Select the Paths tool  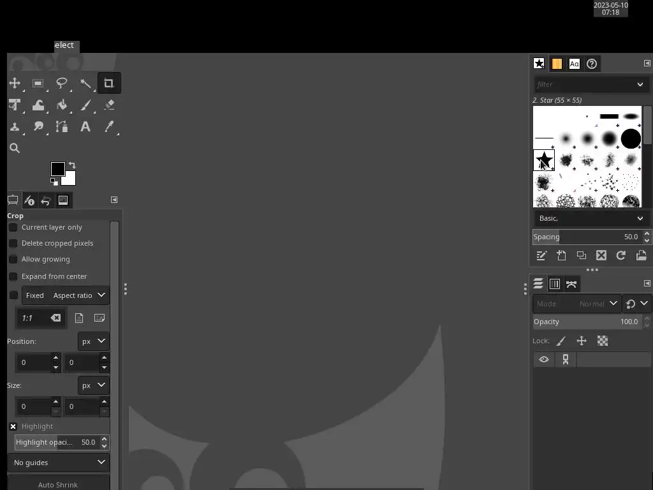tap(62, 126)
